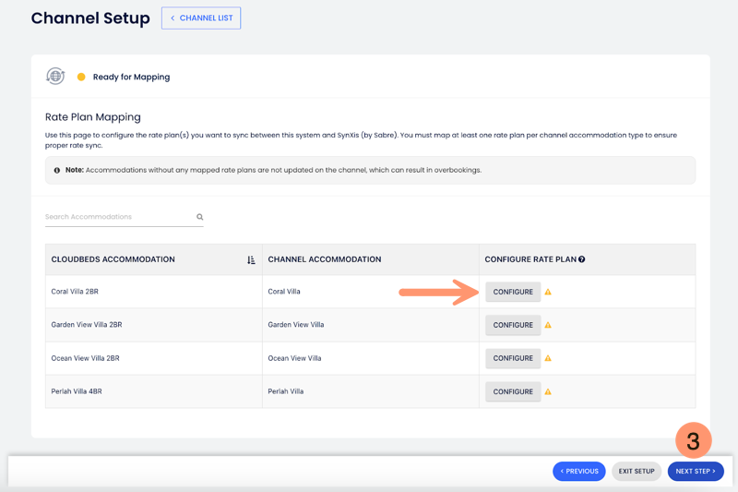Click the help icon beside Configure Rate Plan
The width and height of the screenshot is (738, 492).
pos(582,259)
